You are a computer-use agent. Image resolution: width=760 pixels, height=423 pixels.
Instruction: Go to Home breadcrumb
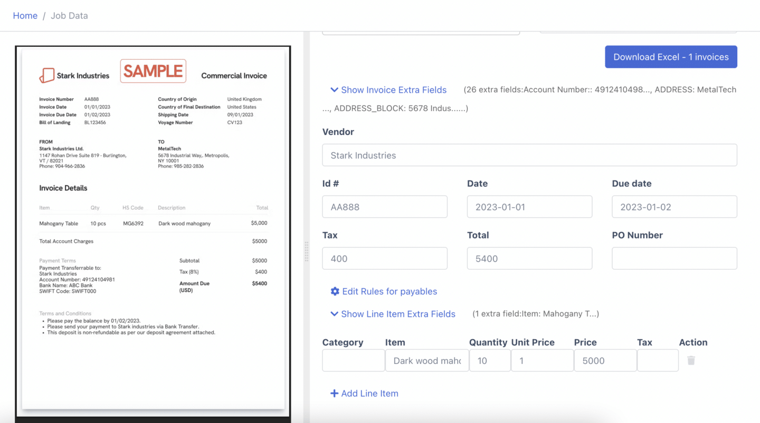(25, 16)
